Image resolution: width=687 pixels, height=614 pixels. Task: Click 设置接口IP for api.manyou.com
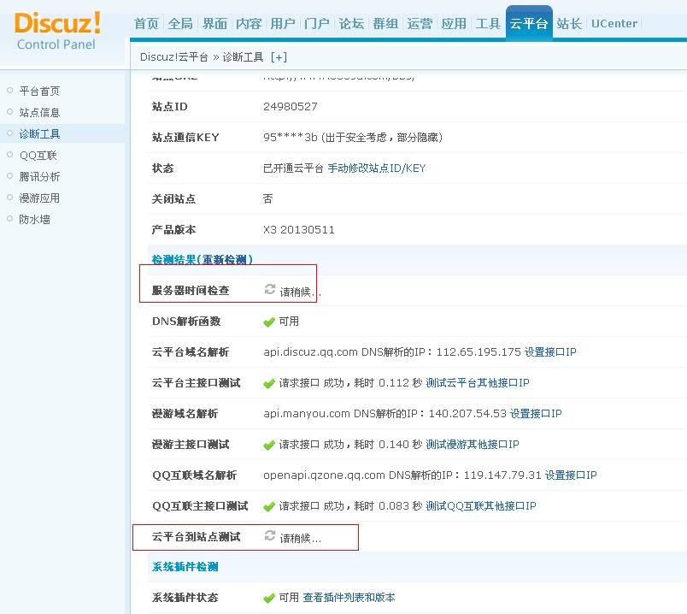coord(536,413)
